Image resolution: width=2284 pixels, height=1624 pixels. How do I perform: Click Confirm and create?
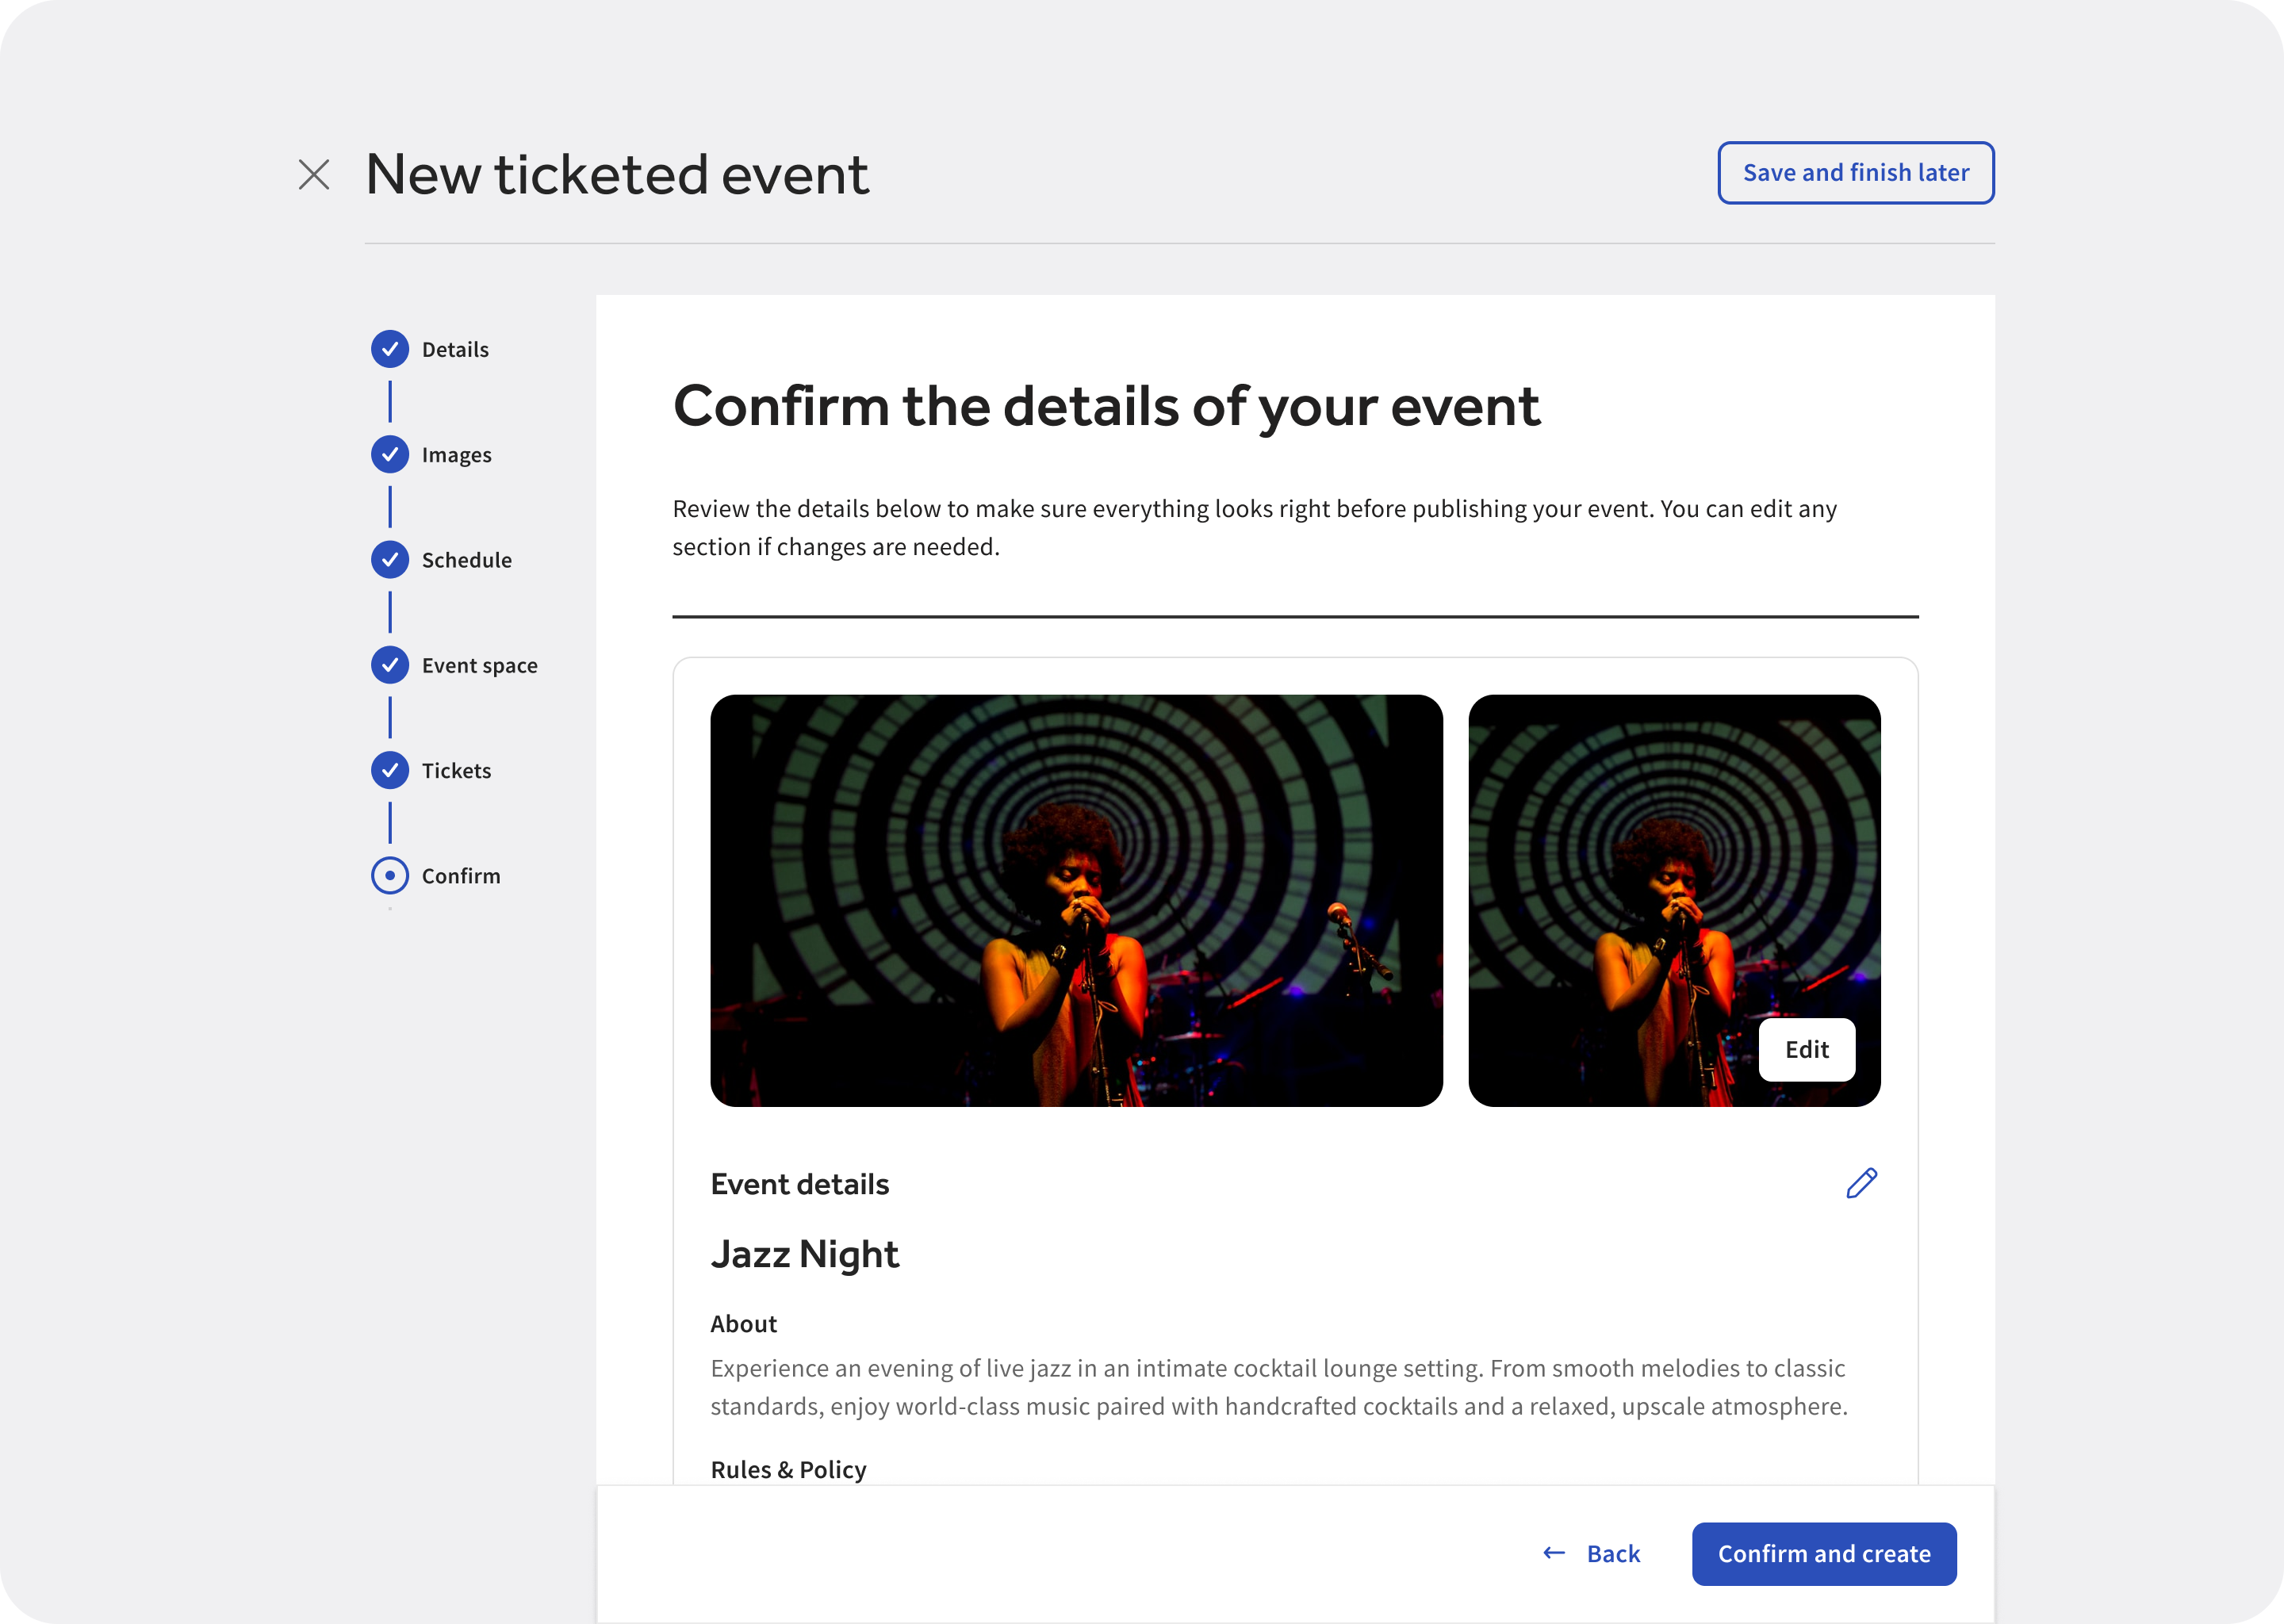[1824, 1553]
